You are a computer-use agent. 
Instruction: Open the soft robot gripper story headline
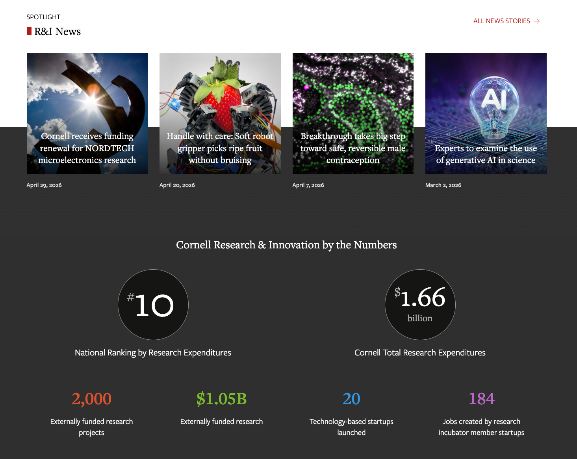pyautogui.click(x=220, y=148)
